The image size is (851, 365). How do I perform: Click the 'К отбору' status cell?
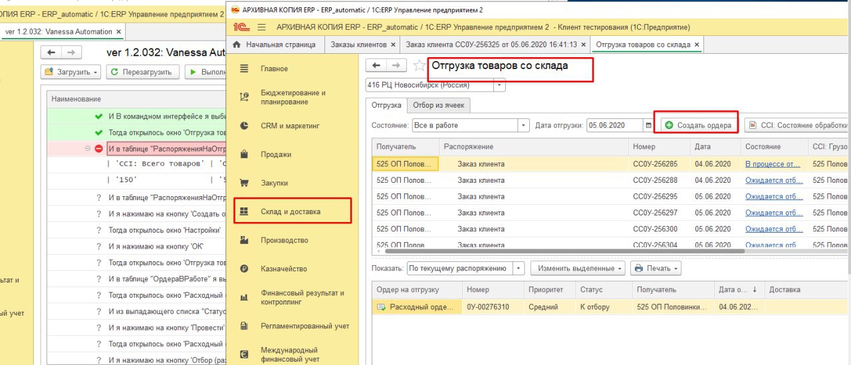click(604, 307)
